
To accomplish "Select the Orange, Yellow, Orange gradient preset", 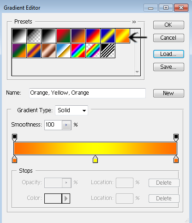I will (122, 36).
